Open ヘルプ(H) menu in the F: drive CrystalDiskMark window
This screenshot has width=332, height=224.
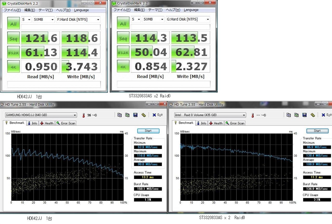tap(63, 10)
